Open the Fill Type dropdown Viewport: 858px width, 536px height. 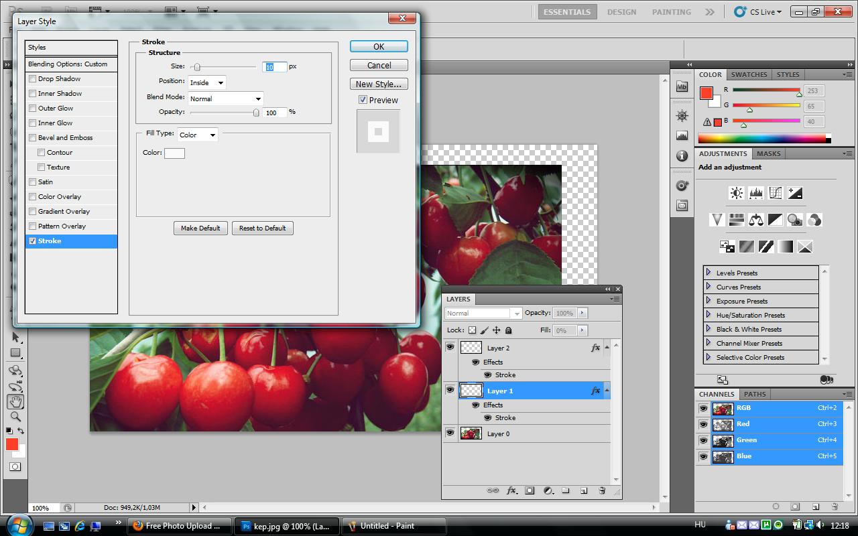[x=198, y=135]
